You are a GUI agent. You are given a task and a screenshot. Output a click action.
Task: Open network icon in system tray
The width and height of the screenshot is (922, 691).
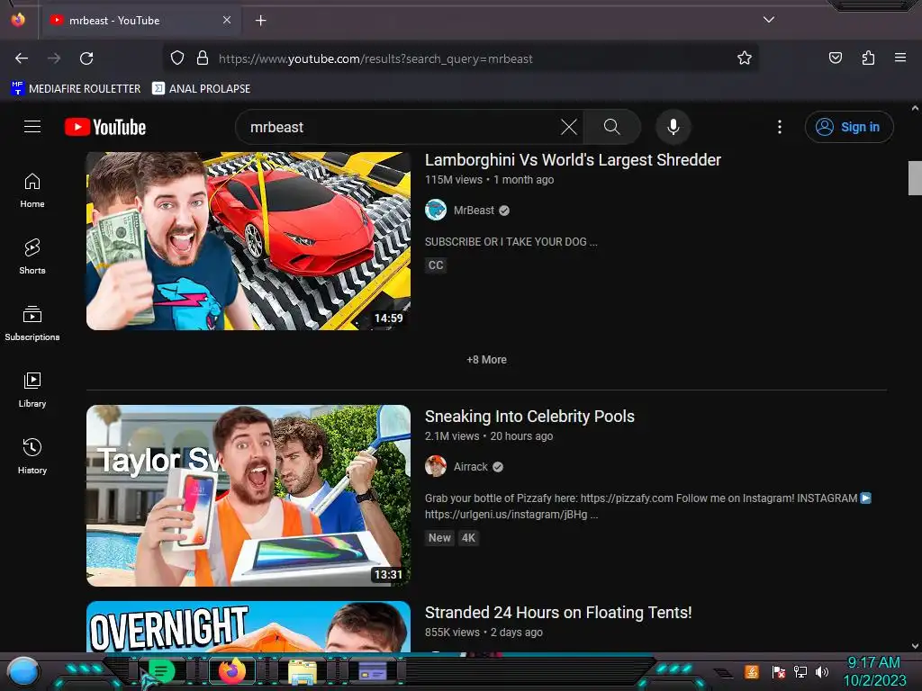click(x=800, y=671)
